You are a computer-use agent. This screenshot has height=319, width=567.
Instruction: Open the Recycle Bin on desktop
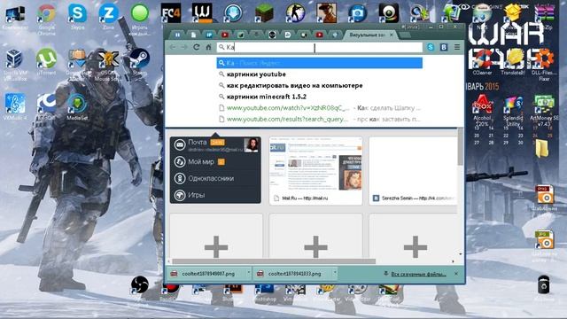click(543, 288)
